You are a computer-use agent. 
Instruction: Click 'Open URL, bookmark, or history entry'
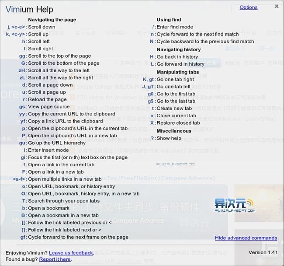pos(72,186)
